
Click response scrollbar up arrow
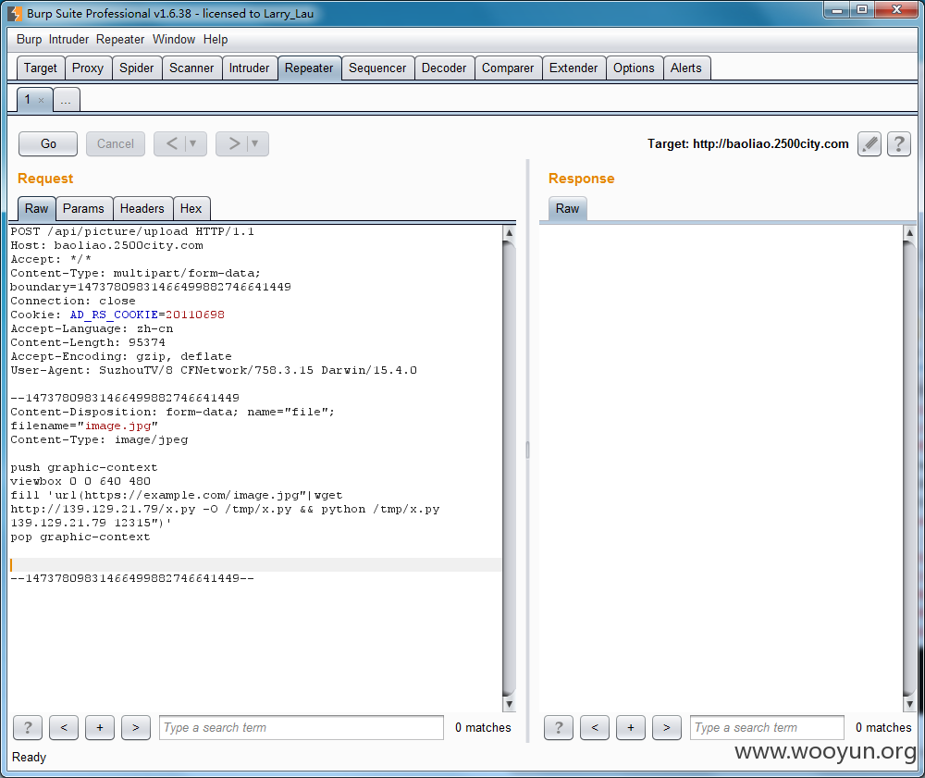909,232
